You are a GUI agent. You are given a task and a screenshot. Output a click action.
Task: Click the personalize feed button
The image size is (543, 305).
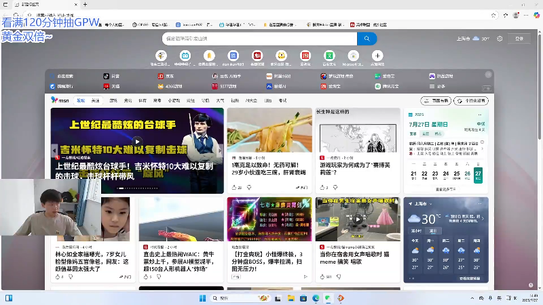(x=471, y=100)
